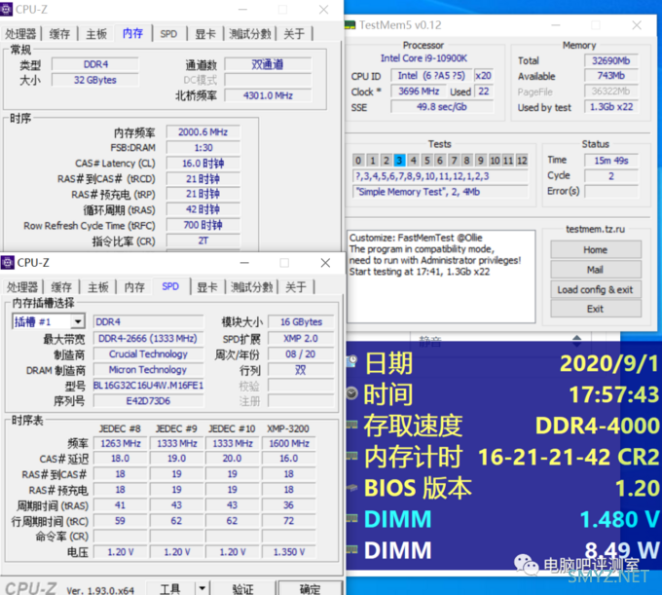Click test number 0 box in TestMem5
The height and width of the screenshot is (595, 662).
pyautogui.click(x=358, y=160)
